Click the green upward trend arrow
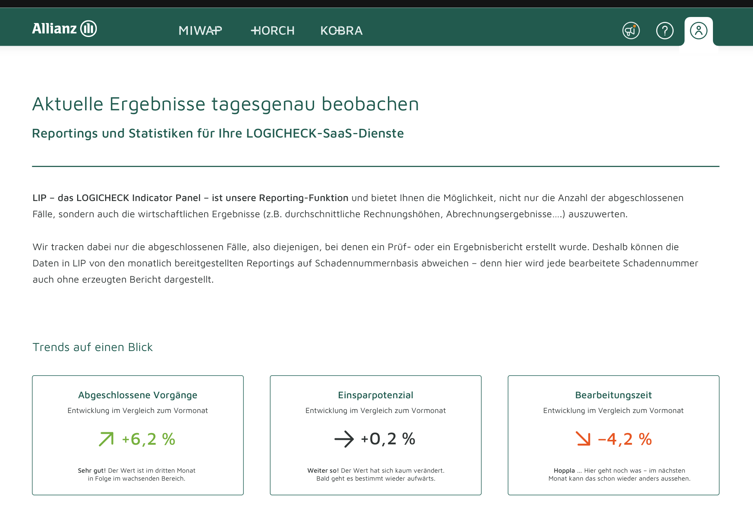753x529 pixels. 106,439
